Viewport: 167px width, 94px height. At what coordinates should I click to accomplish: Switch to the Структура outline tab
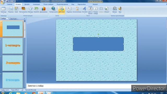[13, 19]
